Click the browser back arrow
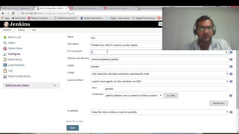This screenshot has width=239, height=134. (3, 13)
